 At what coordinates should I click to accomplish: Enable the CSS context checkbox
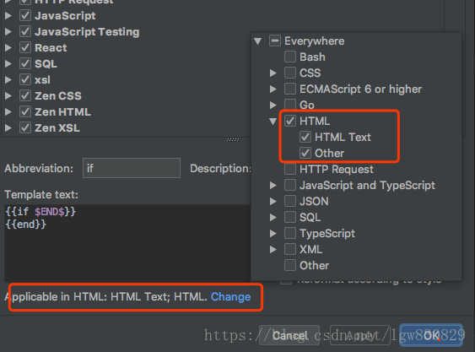(290, 73)
